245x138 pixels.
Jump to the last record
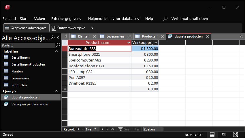pyautogui.click(x=107, y=129)
